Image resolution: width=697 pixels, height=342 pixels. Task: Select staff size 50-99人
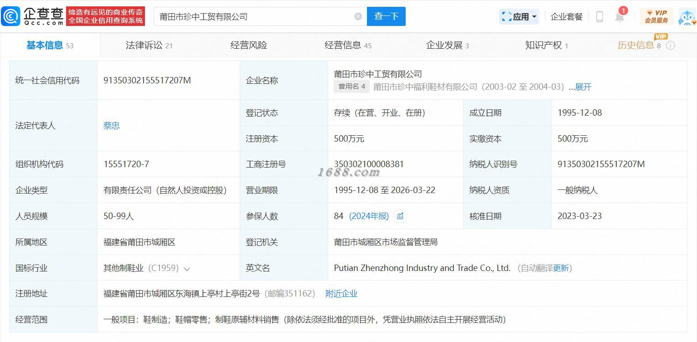click(119, 216)
